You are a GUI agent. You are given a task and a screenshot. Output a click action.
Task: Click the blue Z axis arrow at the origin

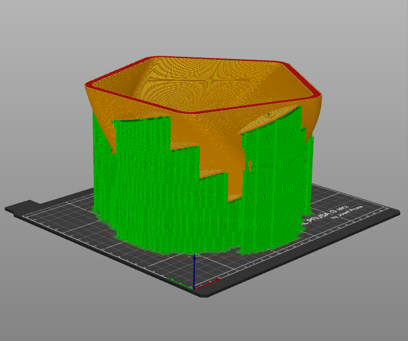(194, 272)
